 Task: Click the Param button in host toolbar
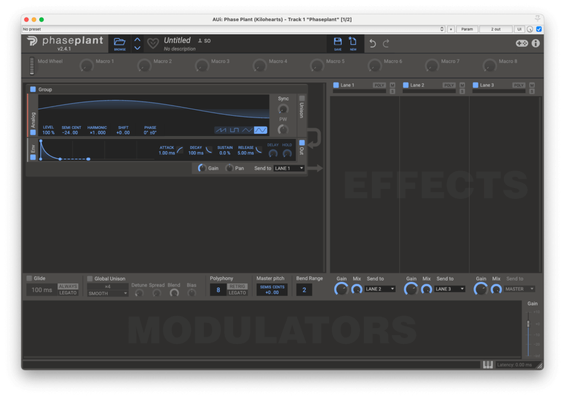click(x=467, y=29)
